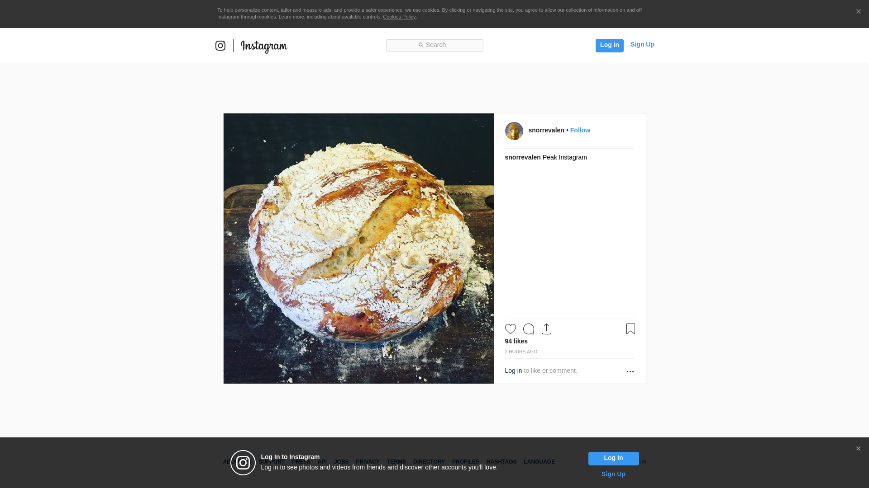Click snorrevalen name in caption
Screen dimensions: 869x488
[523, 157]
